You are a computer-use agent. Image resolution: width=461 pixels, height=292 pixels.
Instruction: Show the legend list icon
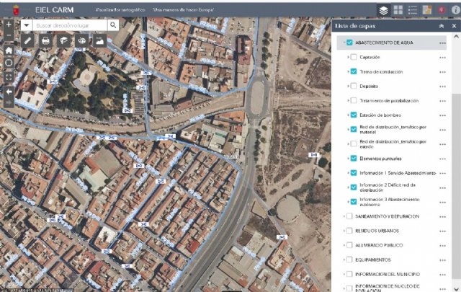413,10
